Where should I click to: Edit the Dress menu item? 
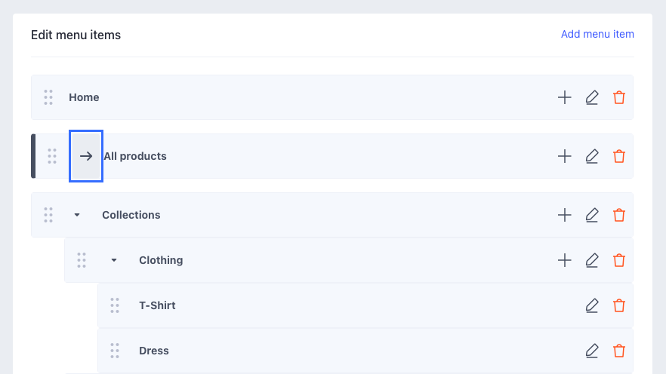592,351
